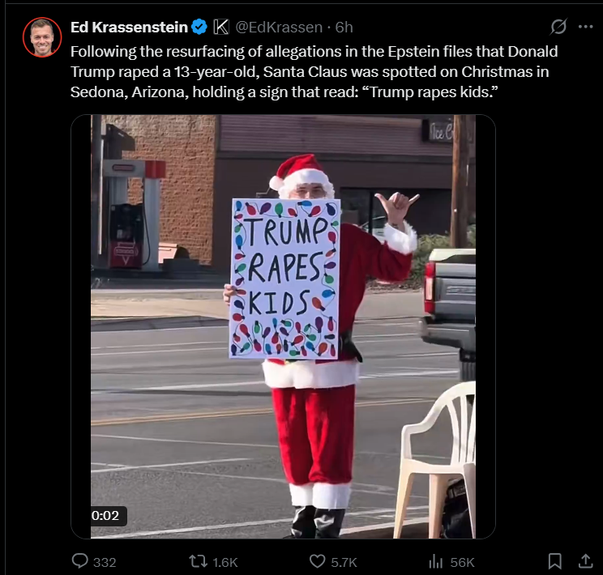Screen dimensions: 603x575
Task: Open the Ed Krassenstein display name link
Action: point(129,28)
